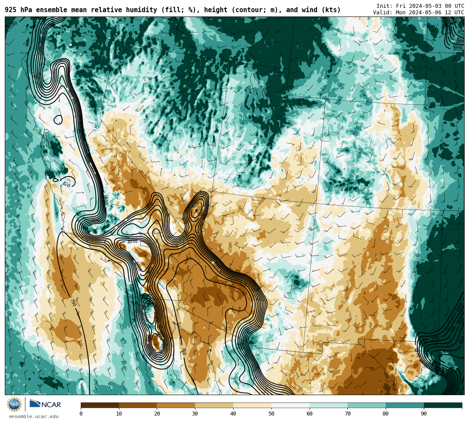Select the 20-30% colorbar segment

click(x=176, y=405)
